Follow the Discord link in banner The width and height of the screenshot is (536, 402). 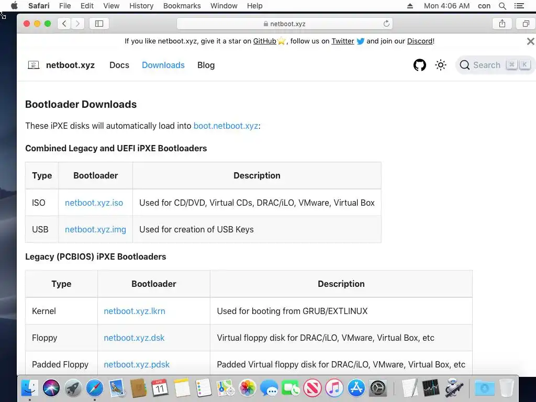(420, 41)
